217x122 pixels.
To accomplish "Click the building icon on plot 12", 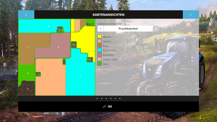I will [89, 59].
